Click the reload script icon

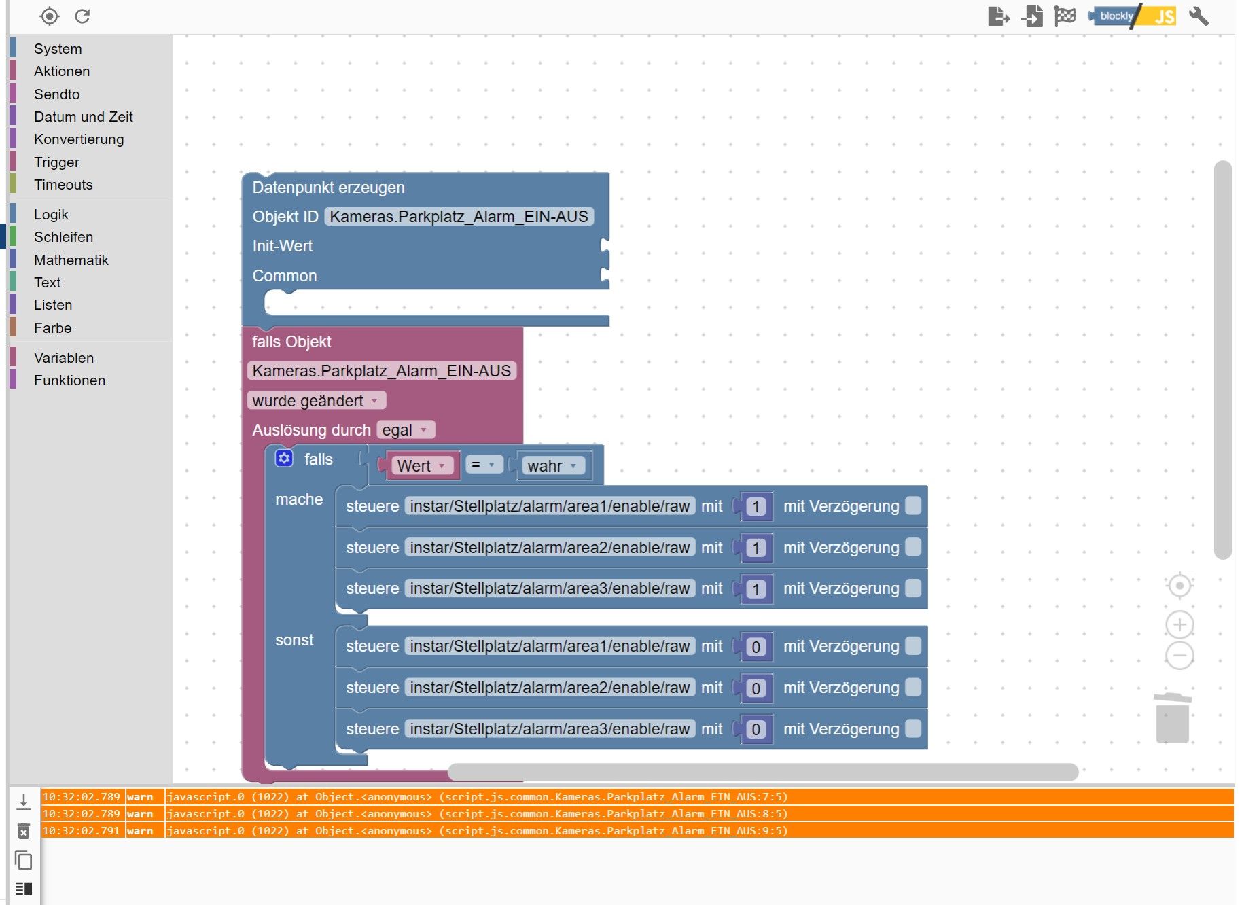(82, 16)
